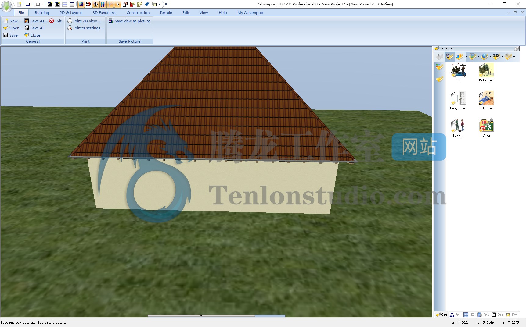526x327 pixels.
Task: Open the View ribbon tab
Action: coord(204,12)
